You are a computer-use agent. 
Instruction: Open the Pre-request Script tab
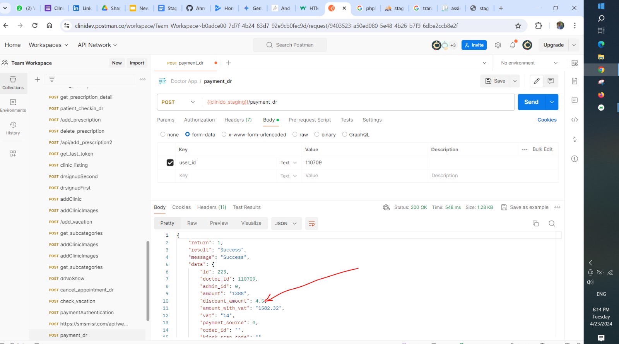(309, 120)
